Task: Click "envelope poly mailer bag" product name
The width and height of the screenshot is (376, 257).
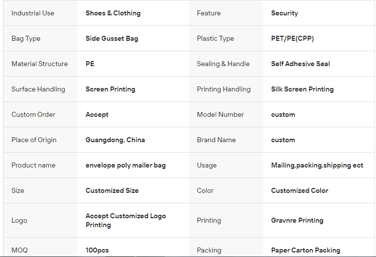Action: click(125, 165)
